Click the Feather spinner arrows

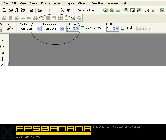114,28
